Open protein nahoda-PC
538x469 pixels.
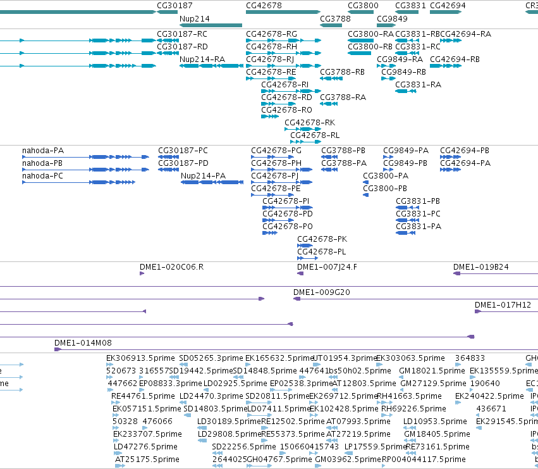(x=42, y=176)
